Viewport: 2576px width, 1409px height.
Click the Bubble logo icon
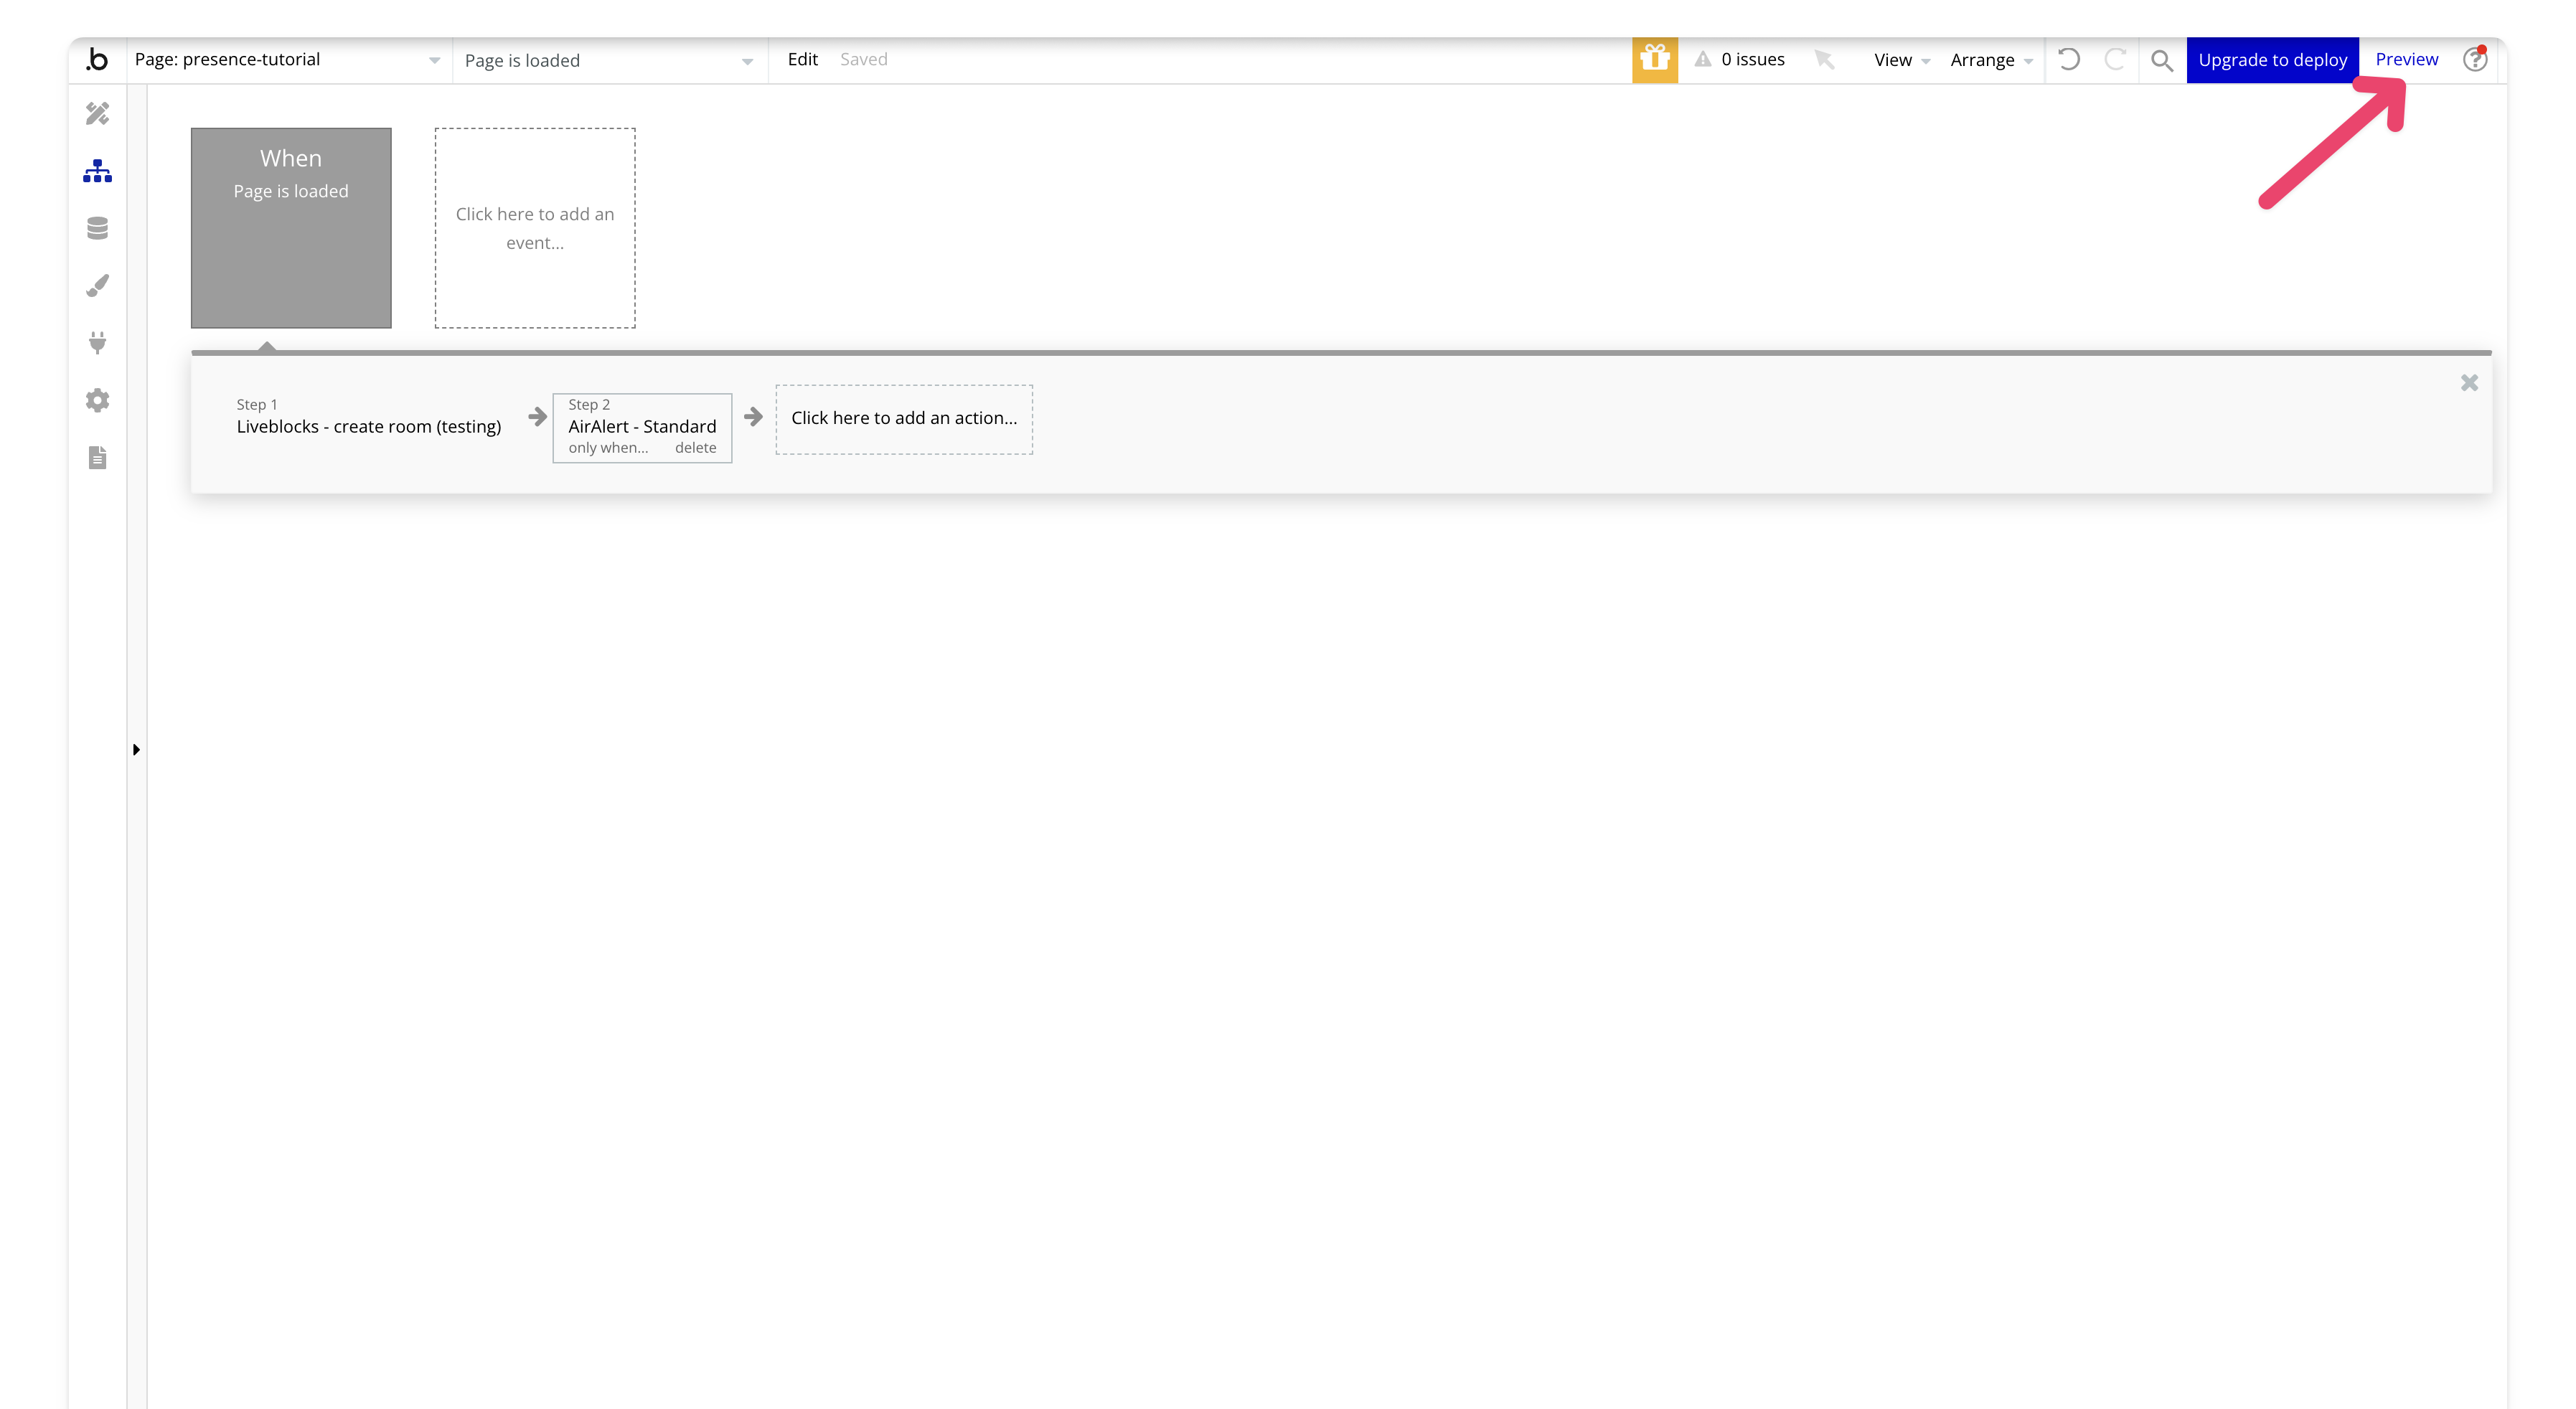coord(97,60)
